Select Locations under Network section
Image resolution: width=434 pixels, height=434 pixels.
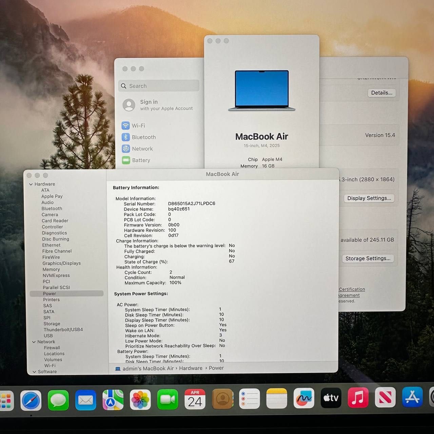click(54, 354)
